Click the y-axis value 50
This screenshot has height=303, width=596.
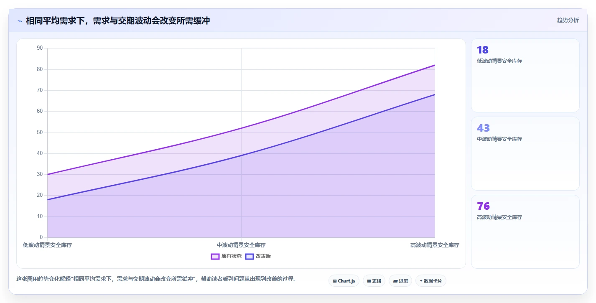point(40,132)
